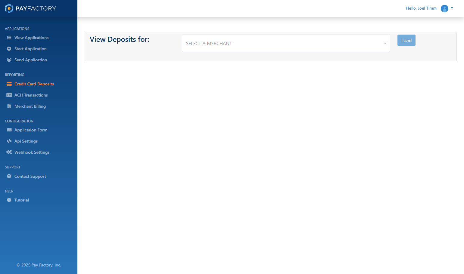The image size is (464, 274).
Task: Click the gears icon beside Webhook Settings
Action: [x=9, y=152]
